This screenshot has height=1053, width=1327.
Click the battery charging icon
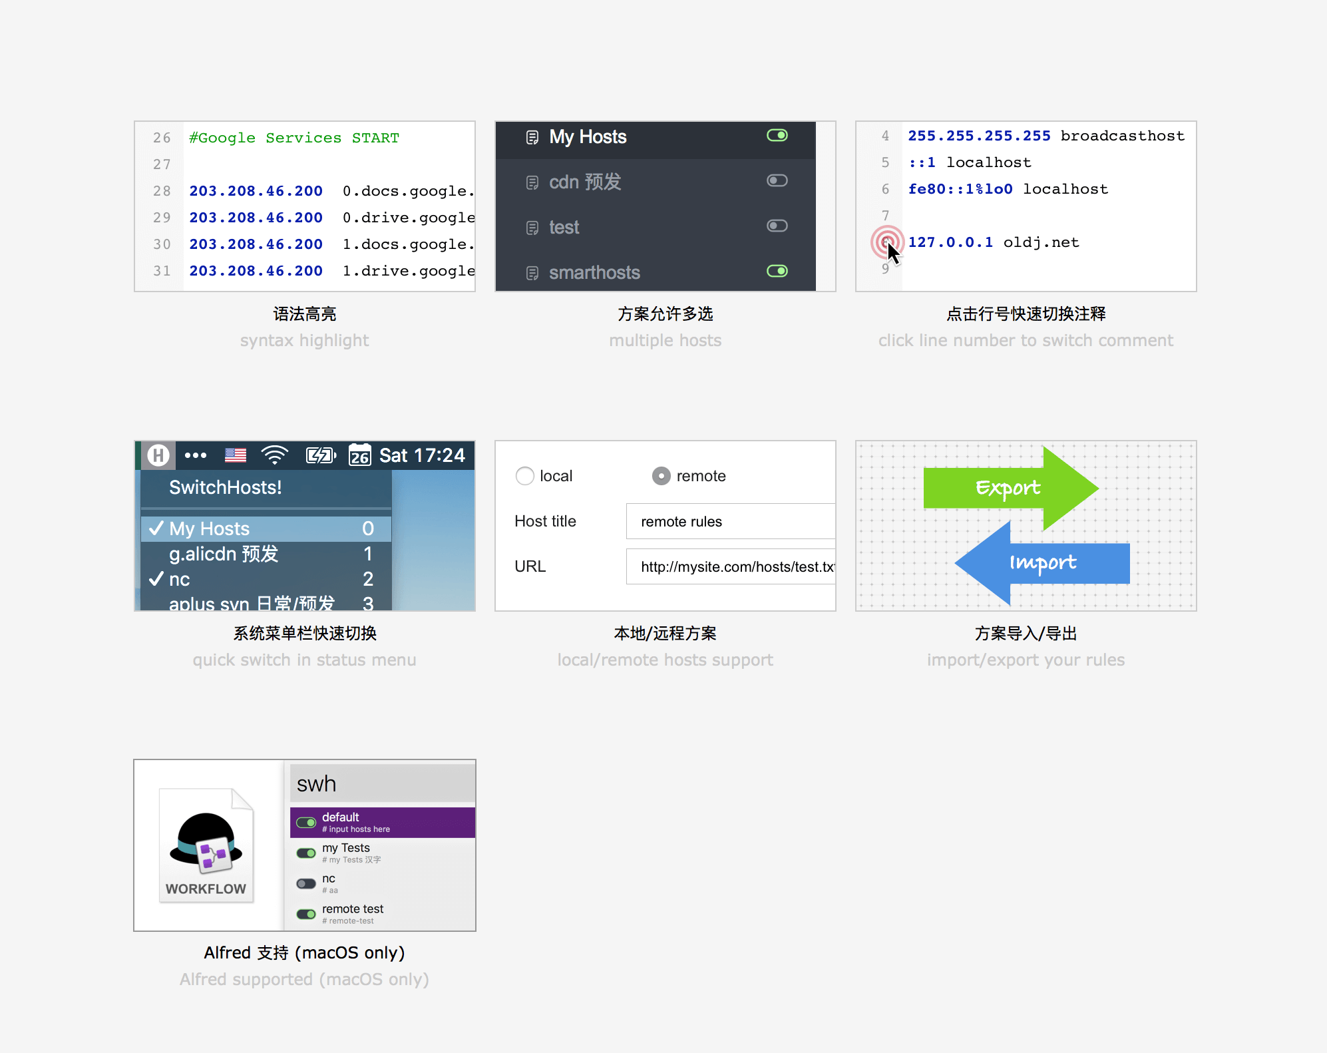321,455
